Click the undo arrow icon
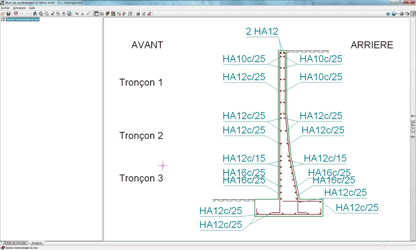This screenshot has width=416, height=250. pyautogui.click(x=22, y=13)
